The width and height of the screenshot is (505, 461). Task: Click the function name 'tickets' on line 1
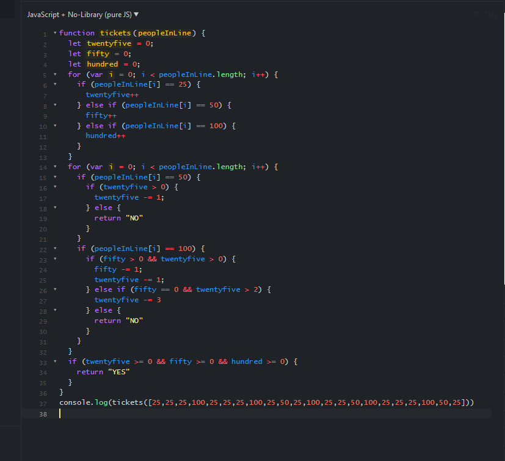[x=115, y=33]
